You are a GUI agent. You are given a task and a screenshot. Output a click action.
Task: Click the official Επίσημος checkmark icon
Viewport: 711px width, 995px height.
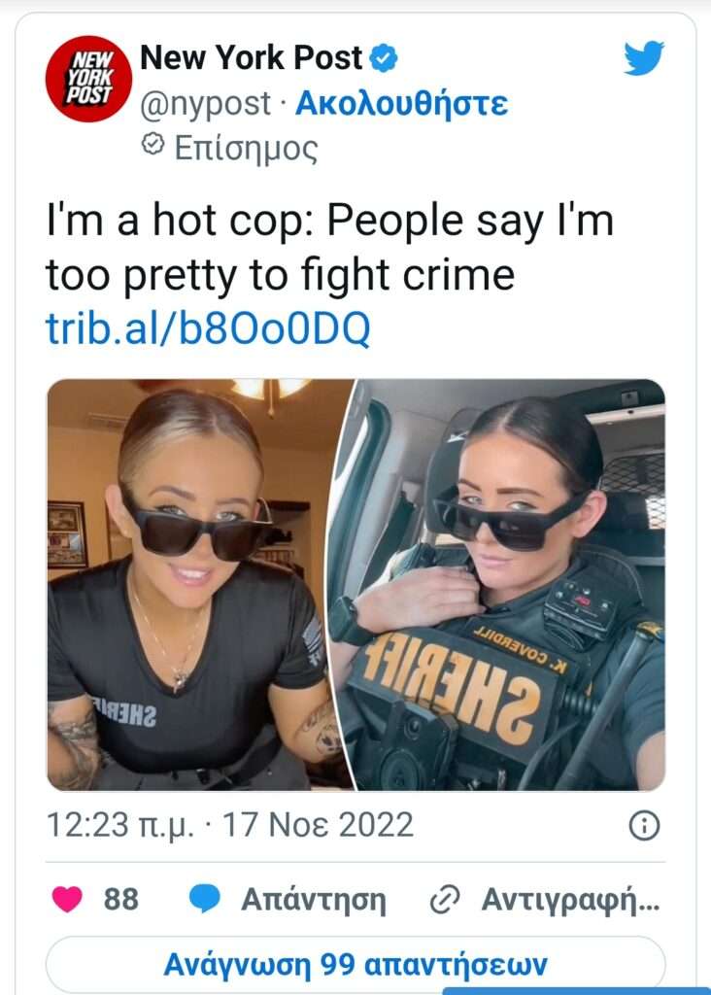tap(152, 145)
